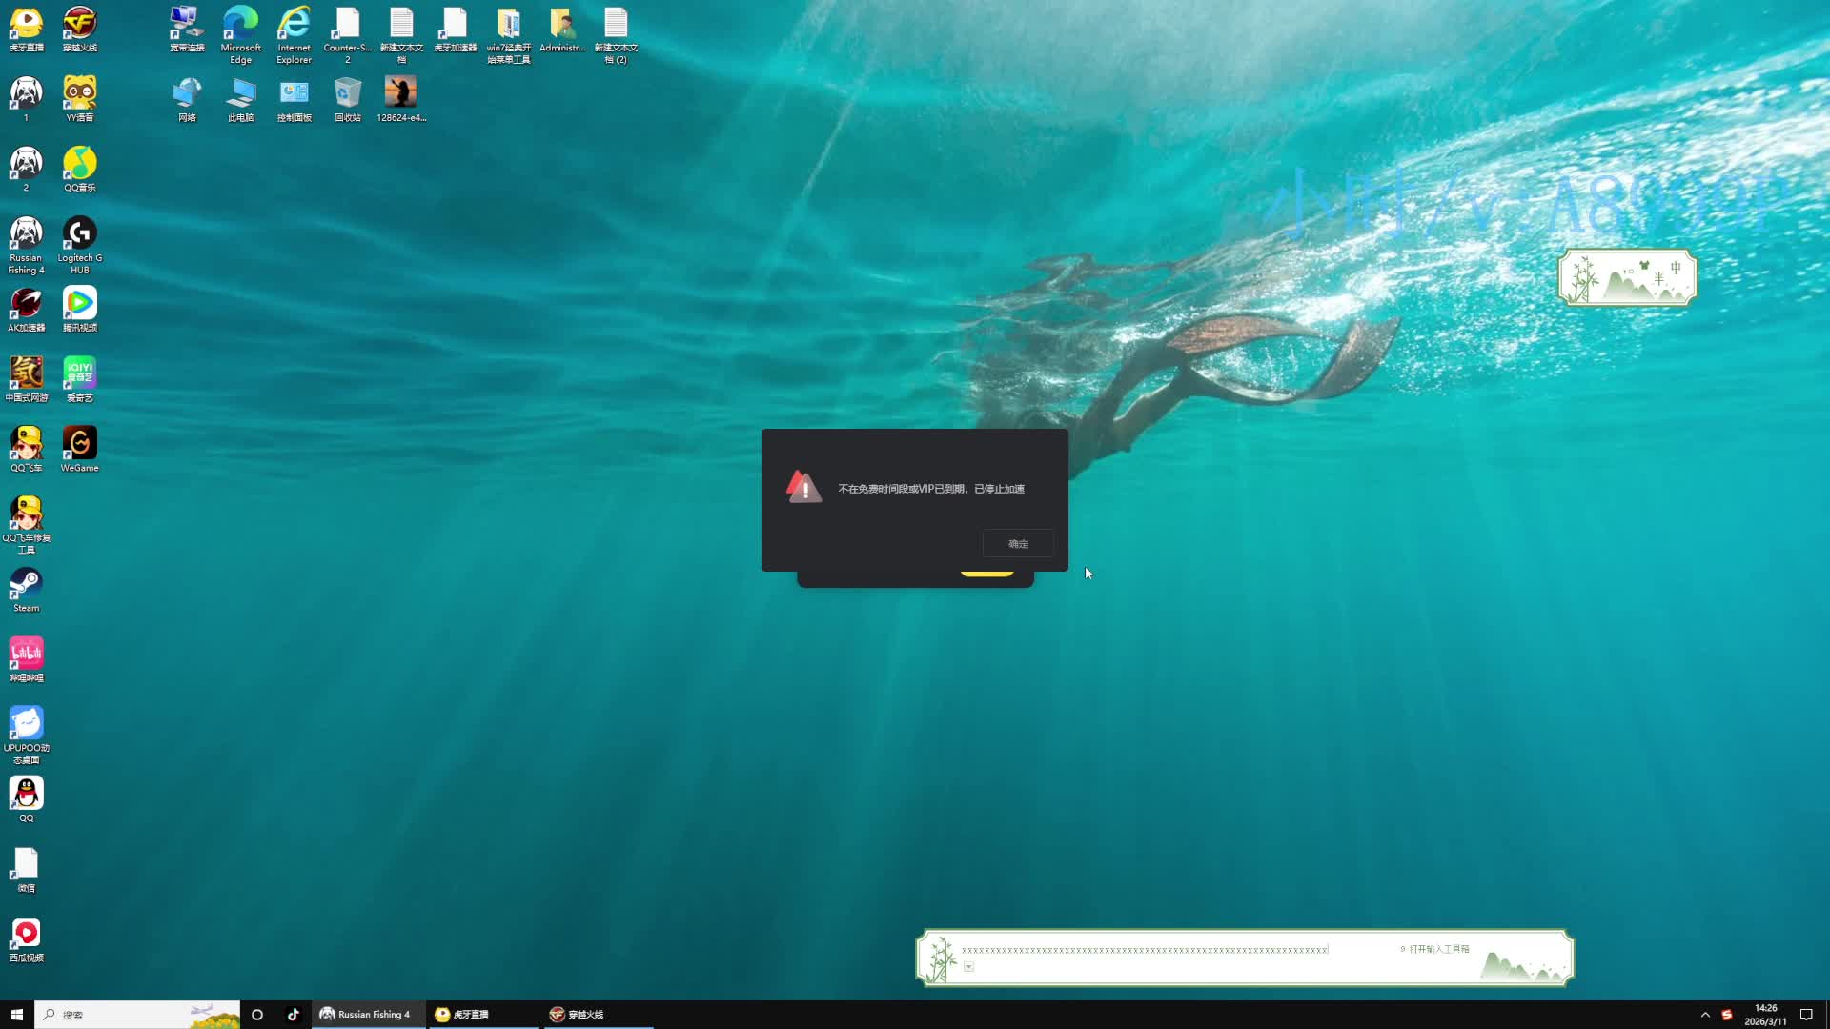Switch to 虎牙直播 taskbar item
Viewport: 1830px width, 1029px height.
tap(462, 1015)
